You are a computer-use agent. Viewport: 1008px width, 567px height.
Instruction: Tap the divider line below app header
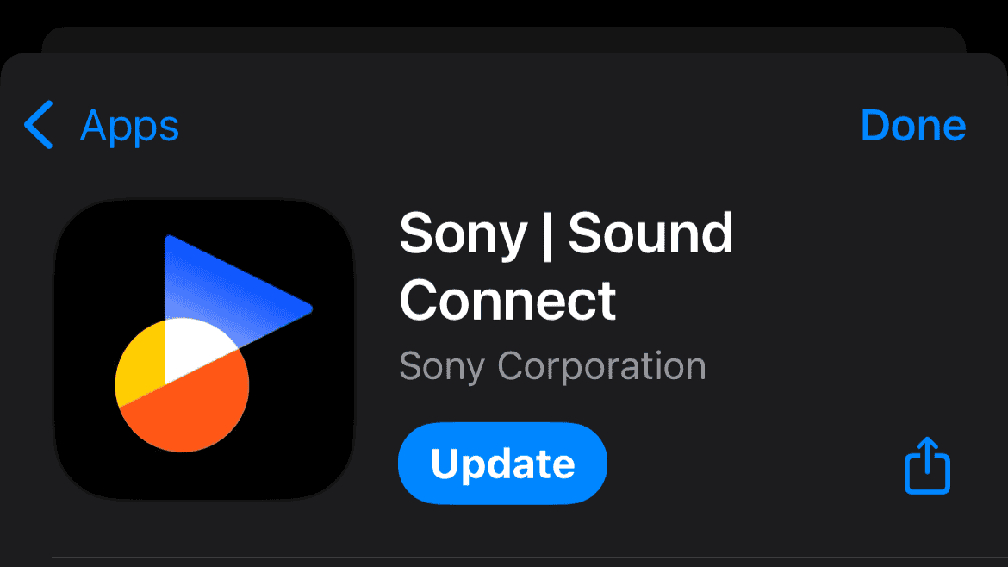coord(530,557)
